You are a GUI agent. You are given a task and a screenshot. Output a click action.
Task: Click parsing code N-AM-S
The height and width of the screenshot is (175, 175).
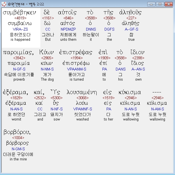(x=158, y=109)
